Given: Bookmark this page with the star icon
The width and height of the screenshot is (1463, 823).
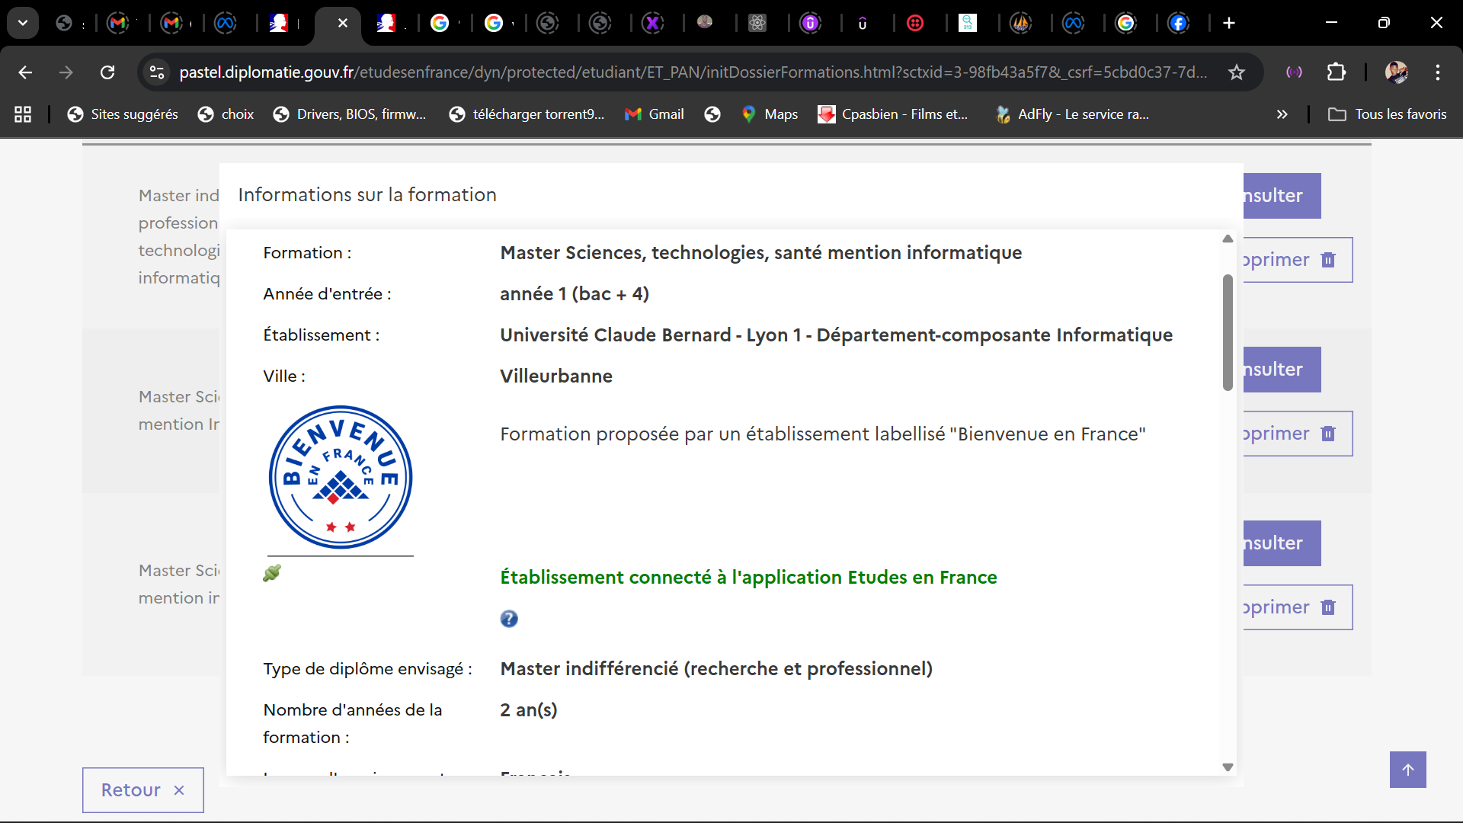Looking at the screenshot, I should [x=1237, y=72].
